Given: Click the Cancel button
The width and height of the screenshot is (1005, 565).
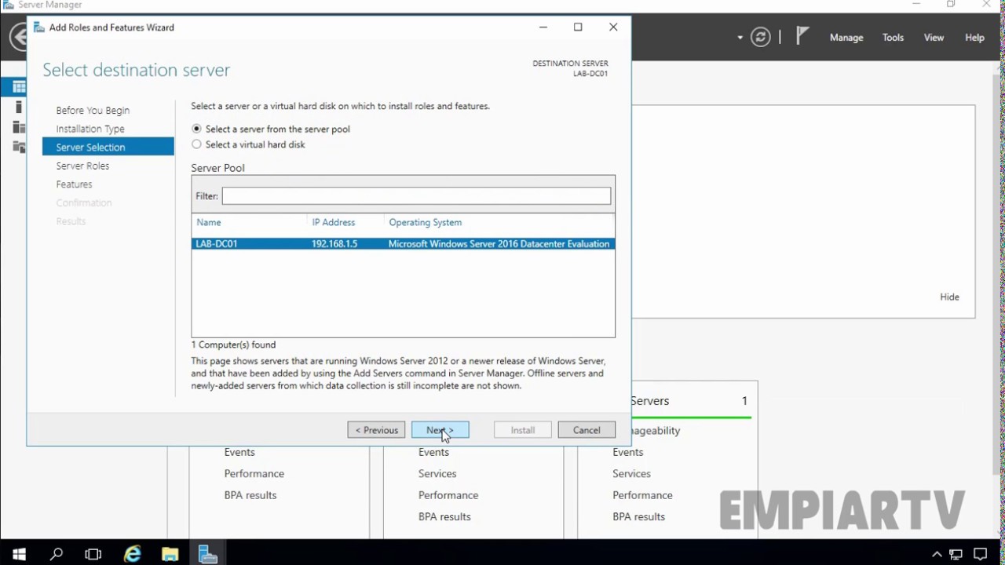Looking at the screenshot, I should point(587,430).
